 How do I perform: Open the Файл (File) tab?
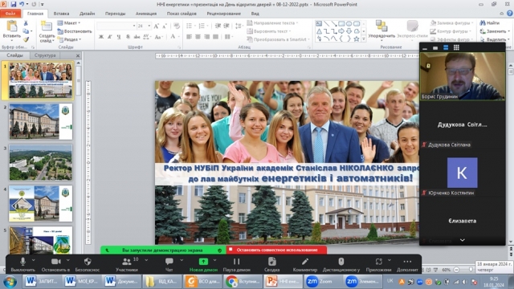[x=10, y=14]
